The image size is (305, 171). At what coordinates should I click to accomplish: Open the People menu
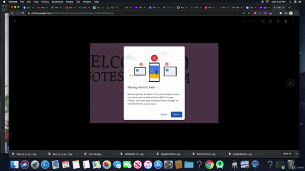[x=70, y=2]
